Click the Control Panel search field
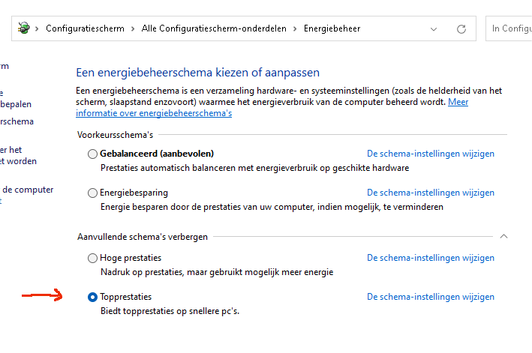The width and height of the screenshot is (532, 353). (509, 28)
